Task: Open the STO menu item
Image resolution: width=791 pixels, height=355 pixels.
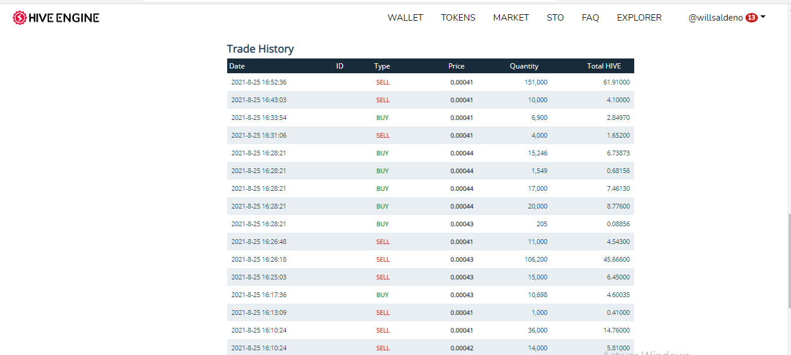Action: [556, 18]
